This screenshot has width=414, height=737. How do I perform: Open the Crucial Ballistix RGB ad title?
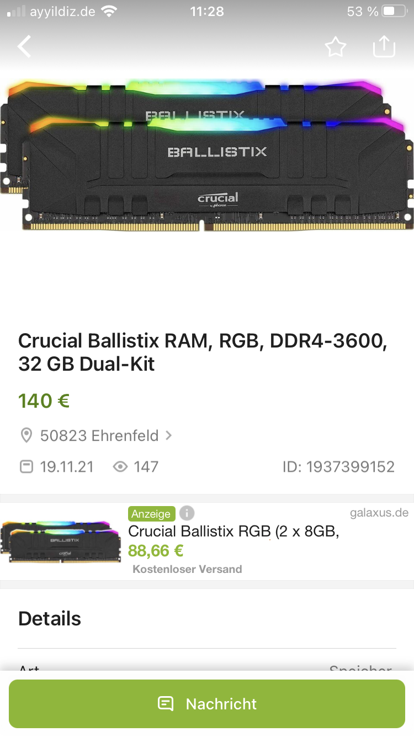point(233,531)
